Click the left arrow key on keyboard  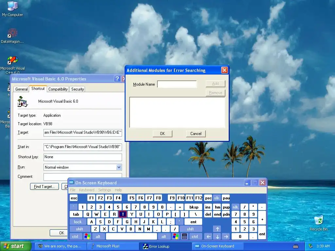(209, 237)
